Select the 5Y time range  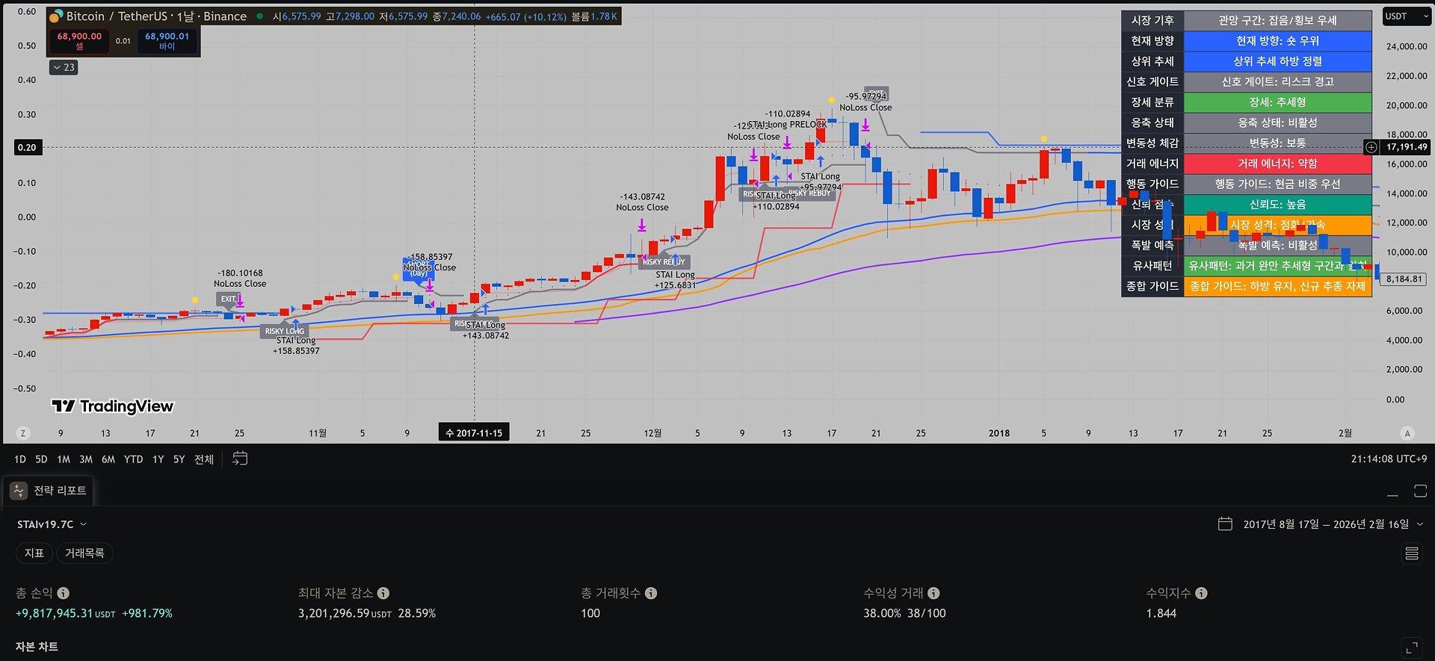[179, 459]
